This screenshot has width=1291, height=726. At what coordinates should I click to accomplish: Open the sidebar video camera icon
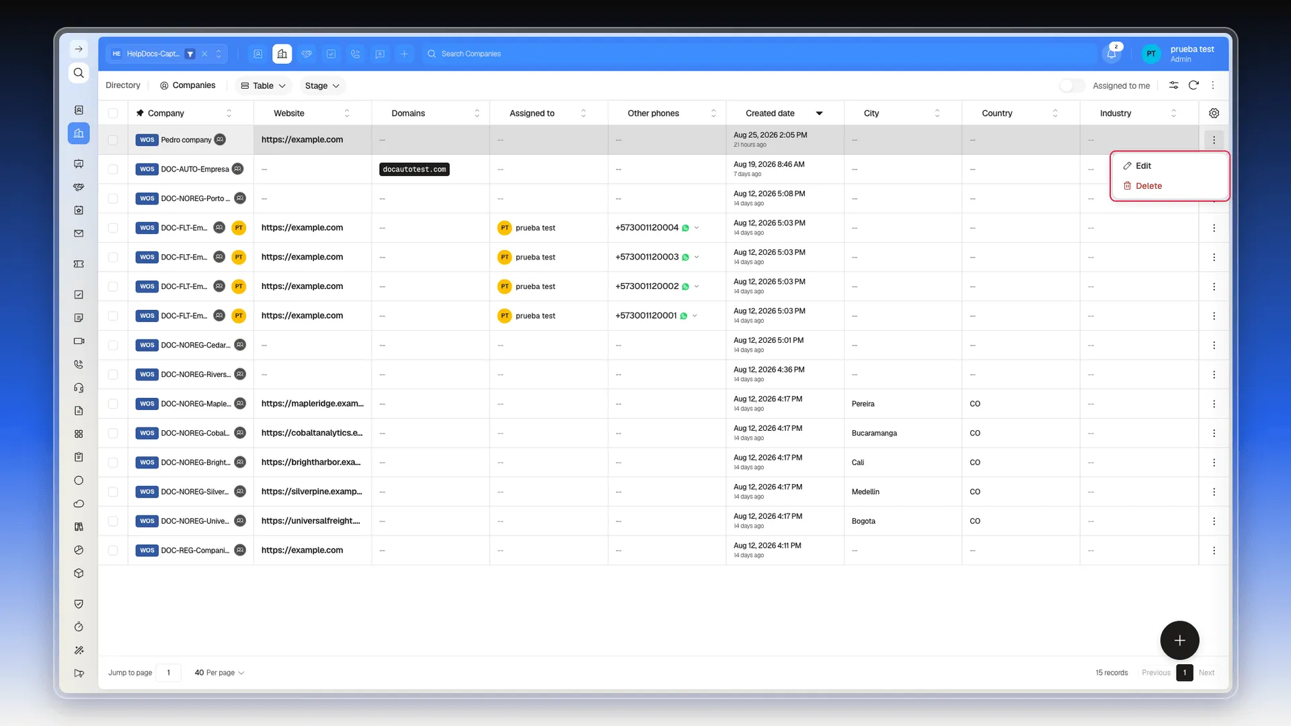[x=79, y=341]
